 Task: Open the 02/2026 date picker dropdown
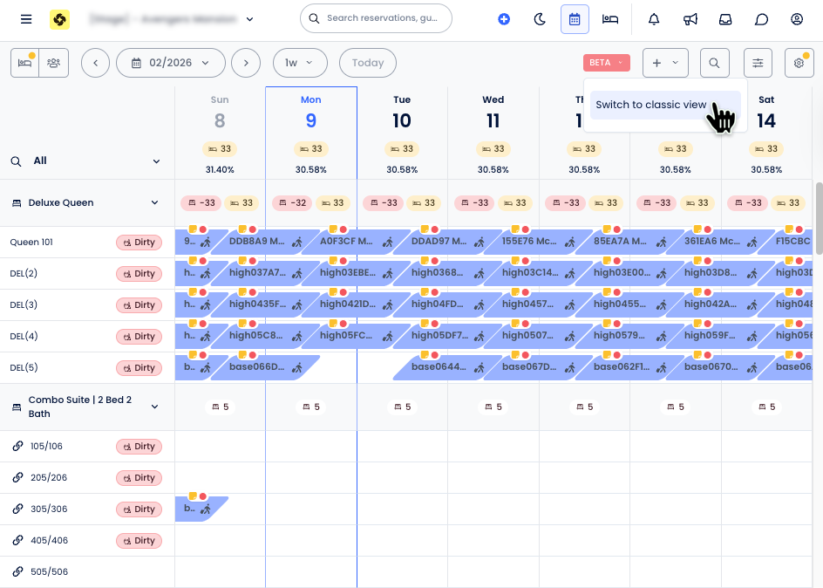pos(170,63)
